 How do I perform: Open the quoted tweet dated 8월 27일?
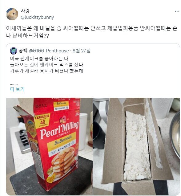point(82,51)
